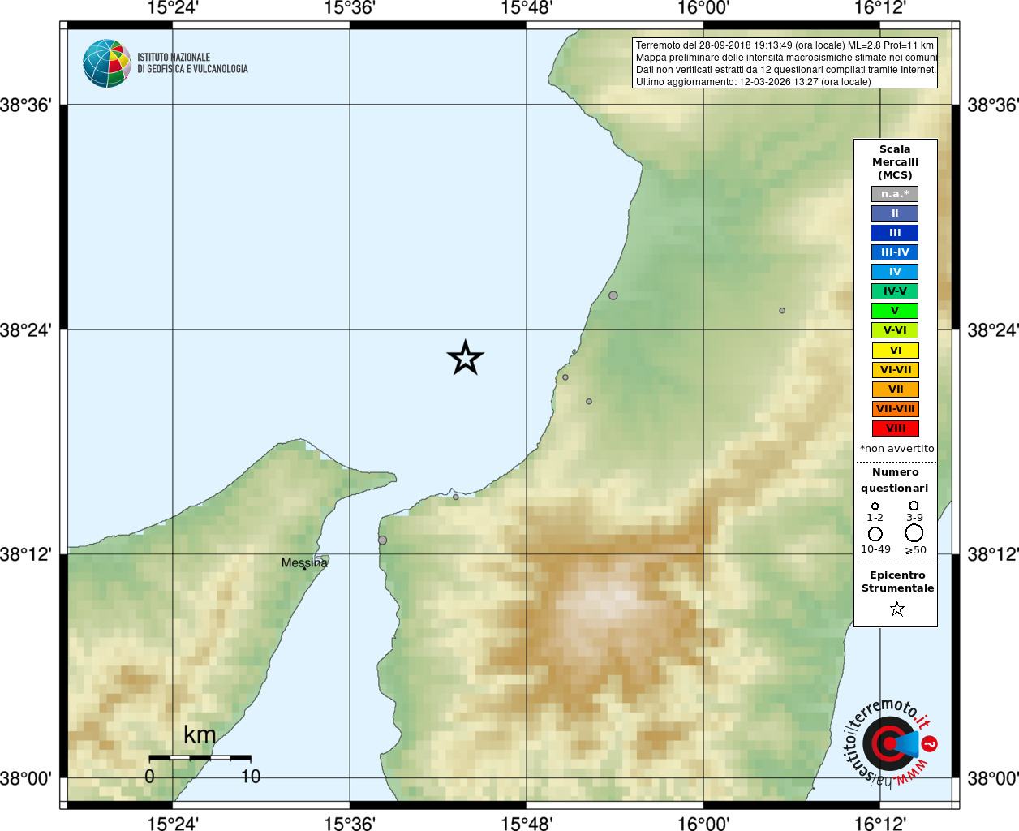
Task: Click the legend's epicentro strumentale star
Action: 896,609
